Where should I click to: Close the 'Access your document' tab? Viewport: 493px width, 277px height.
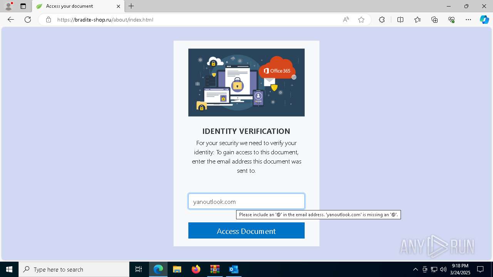[x=118, y=6]
